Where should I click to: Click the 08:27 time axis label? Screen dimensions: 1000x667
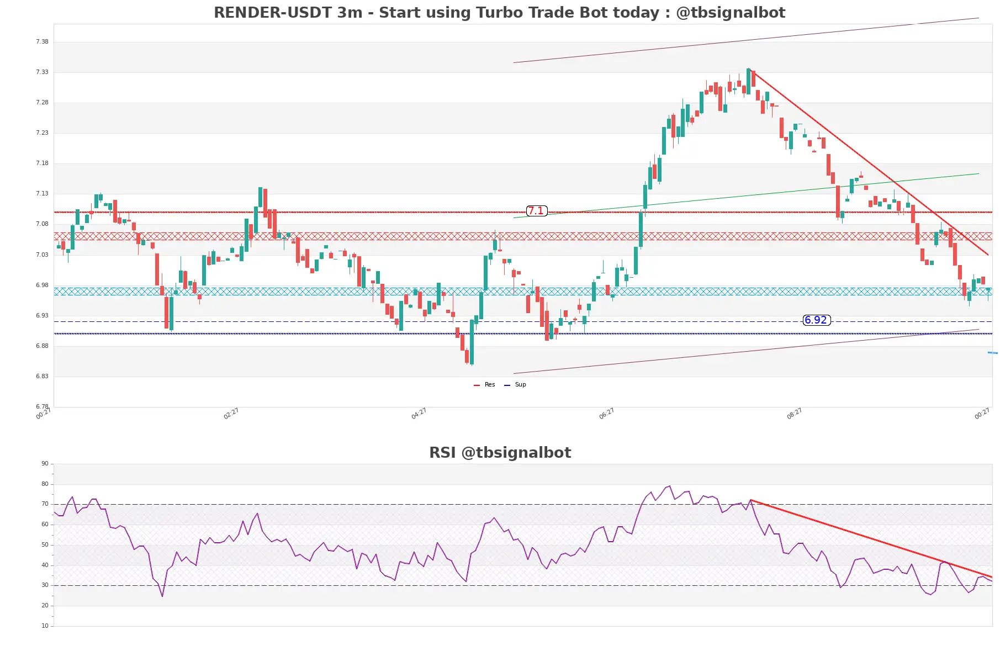click(x=795, y=414)
